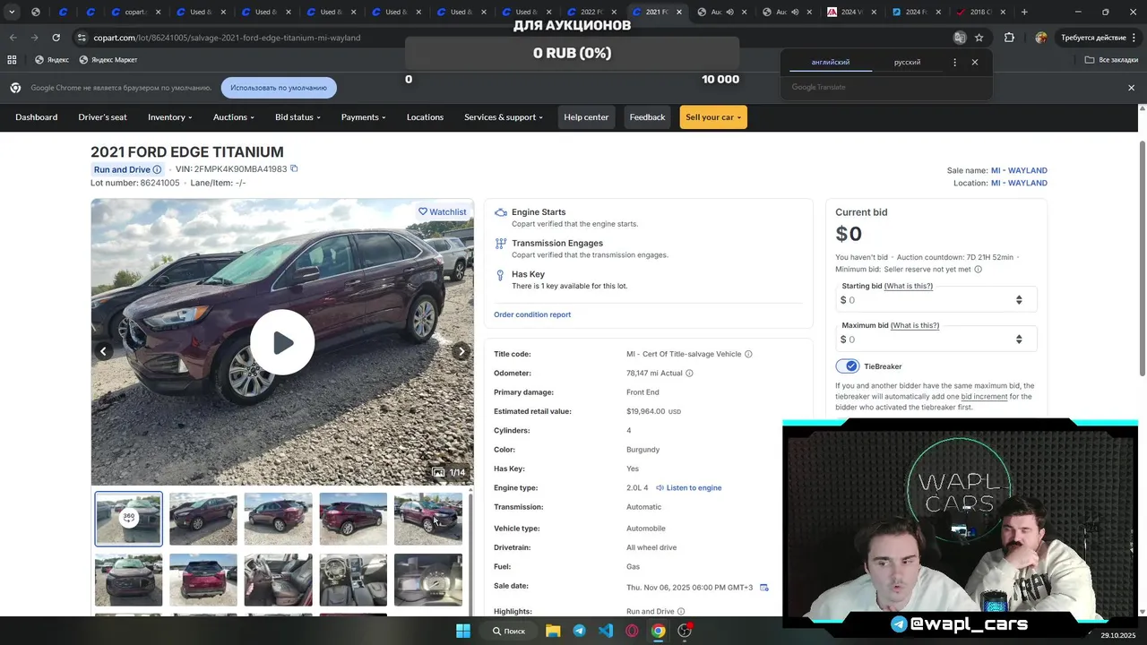This screenshot has width=1147, height=645.
Task: Open Driver's seat page
Action: 102,117
